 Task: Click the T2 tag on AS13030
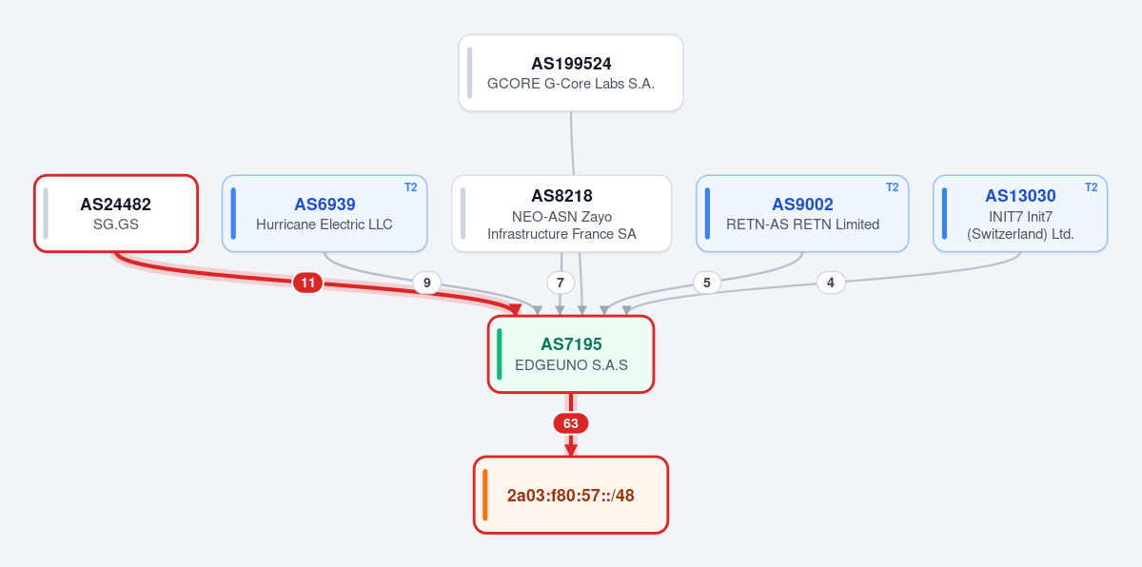point(1092,187)
